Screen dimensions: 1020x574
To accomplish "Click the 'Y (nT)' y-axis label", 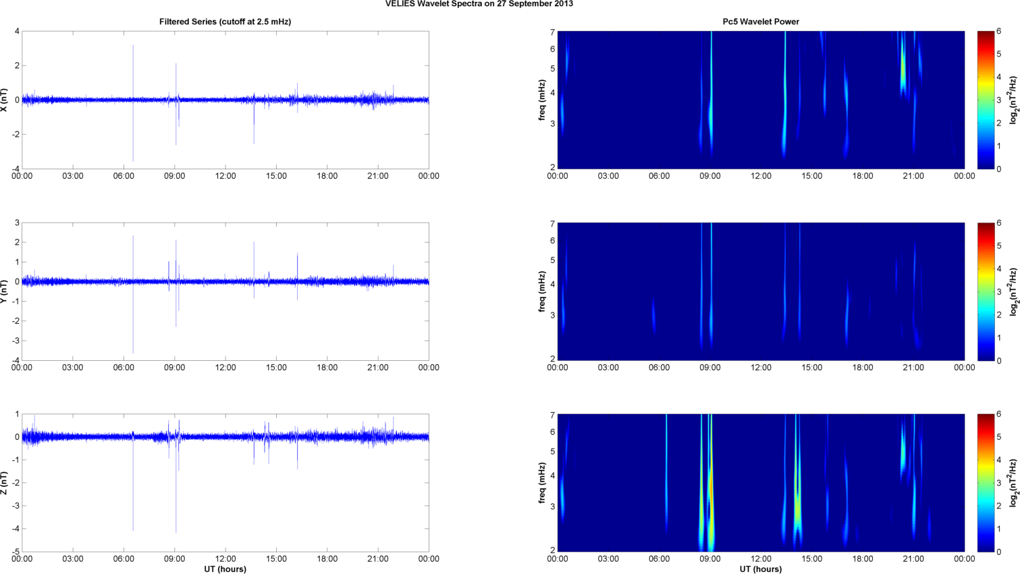I will 5,291.
